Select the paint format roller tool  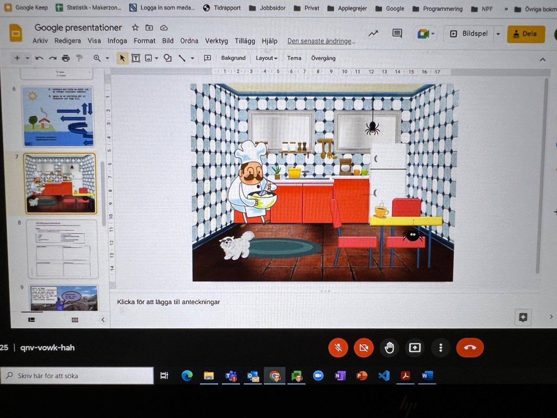(x=79, y=58)
